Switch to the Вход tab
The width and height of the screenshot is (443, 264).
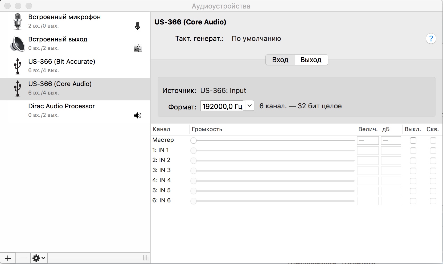click(280, 60)
